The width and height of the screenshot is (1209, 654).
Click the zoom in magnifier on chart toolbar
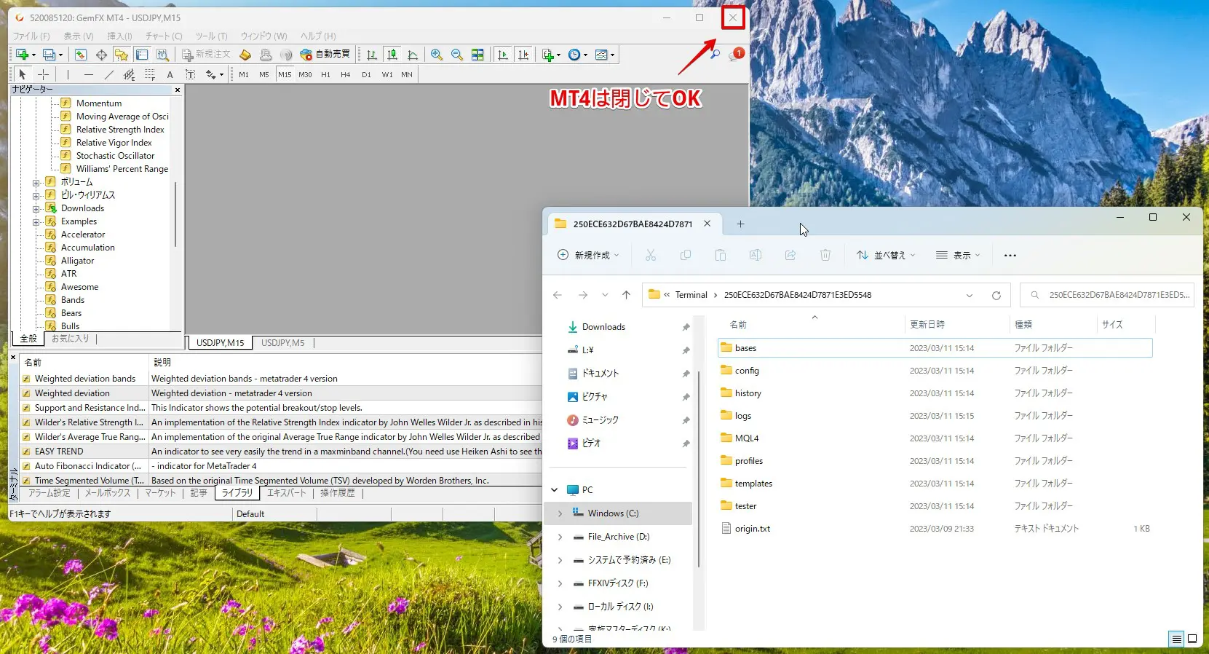click(x=436, y=55)
